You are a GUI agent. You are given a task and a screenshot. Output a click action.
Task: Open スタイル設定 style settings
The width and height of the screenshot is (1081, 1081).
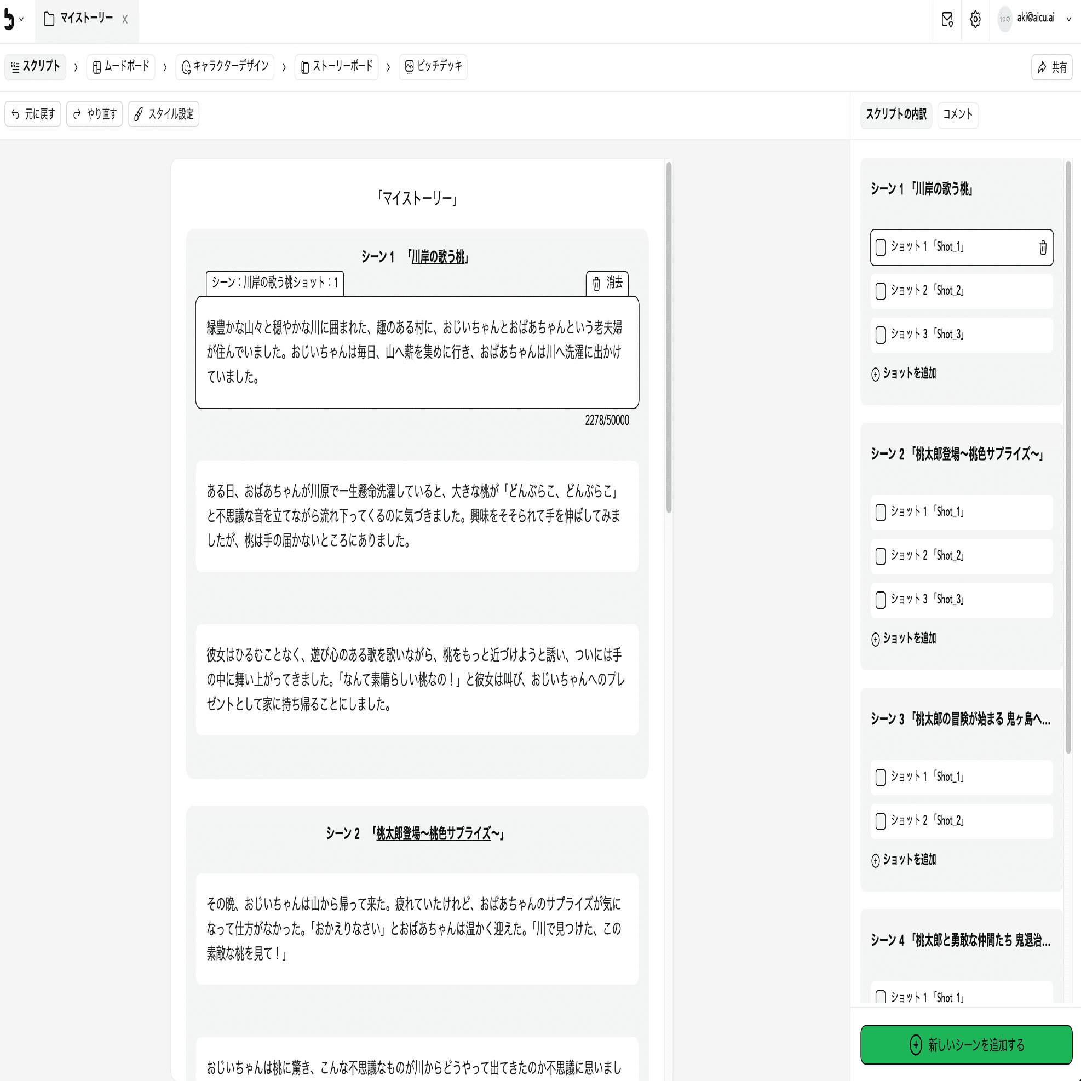[163, 114]
